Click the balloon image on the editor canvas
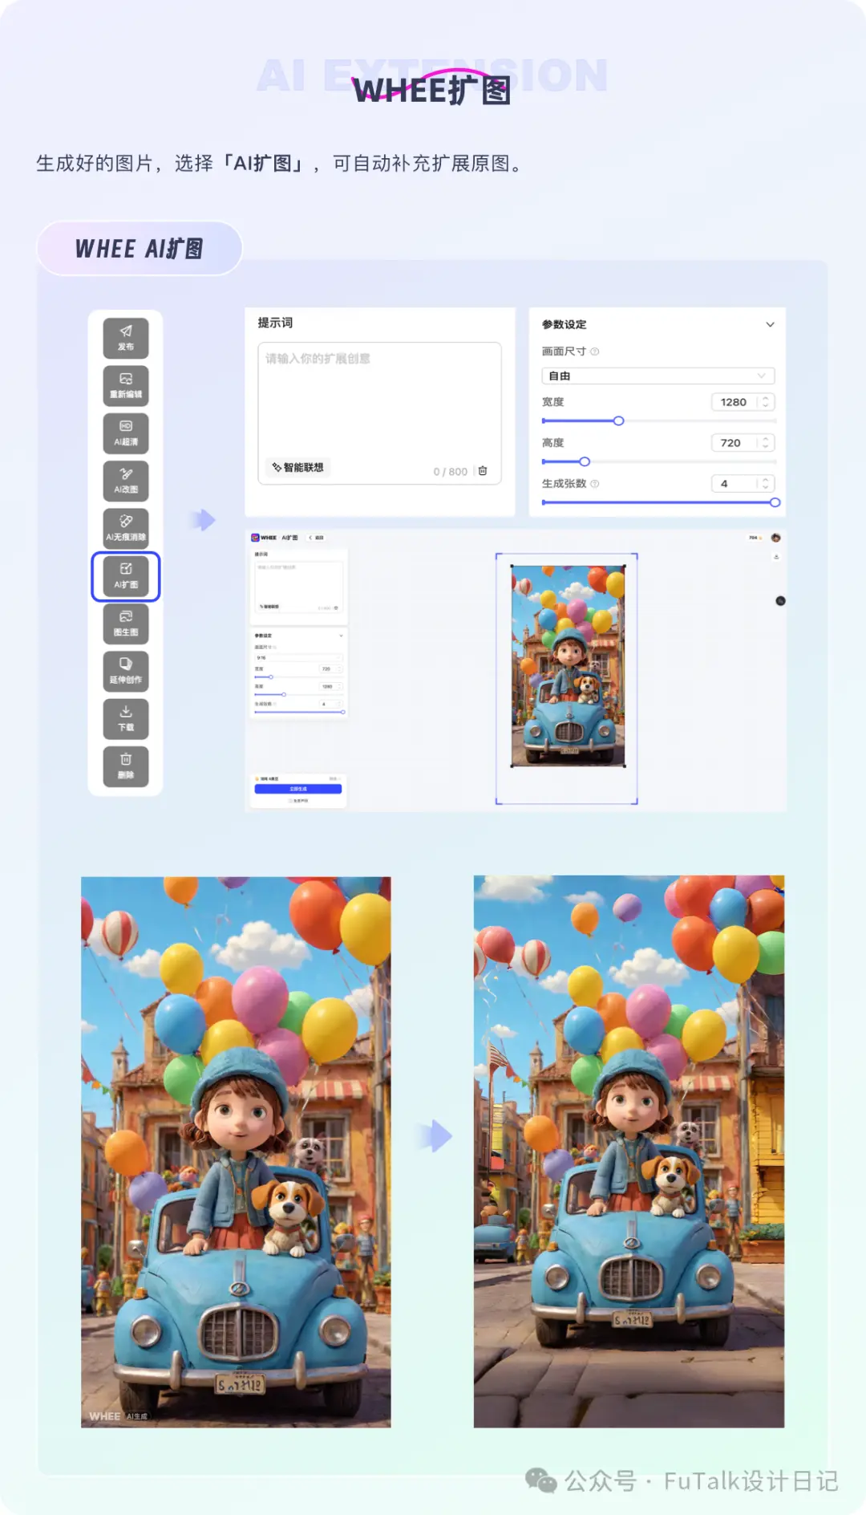This screenshot has width=866, height=1515. (569, 666)
